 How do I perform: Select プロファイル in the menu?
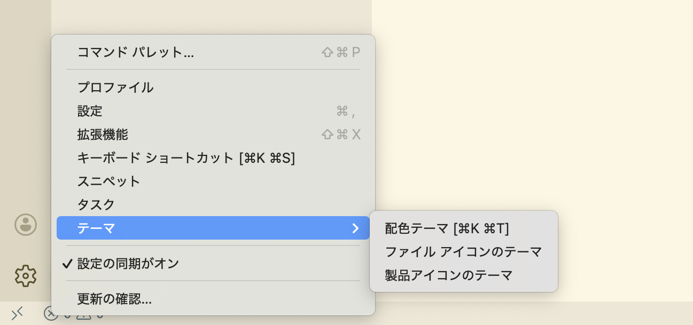pyautogui.click(x=115, y=88)
